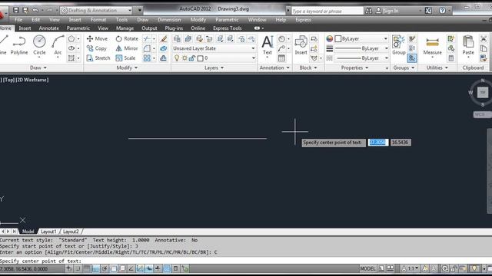Click the Measure tool

(x=432, y=45)
